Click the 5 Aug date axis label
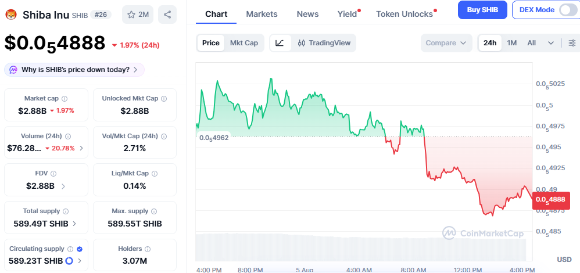Image resolution: width=580 pixels, height=273 pixels. (x=305, y=270)
